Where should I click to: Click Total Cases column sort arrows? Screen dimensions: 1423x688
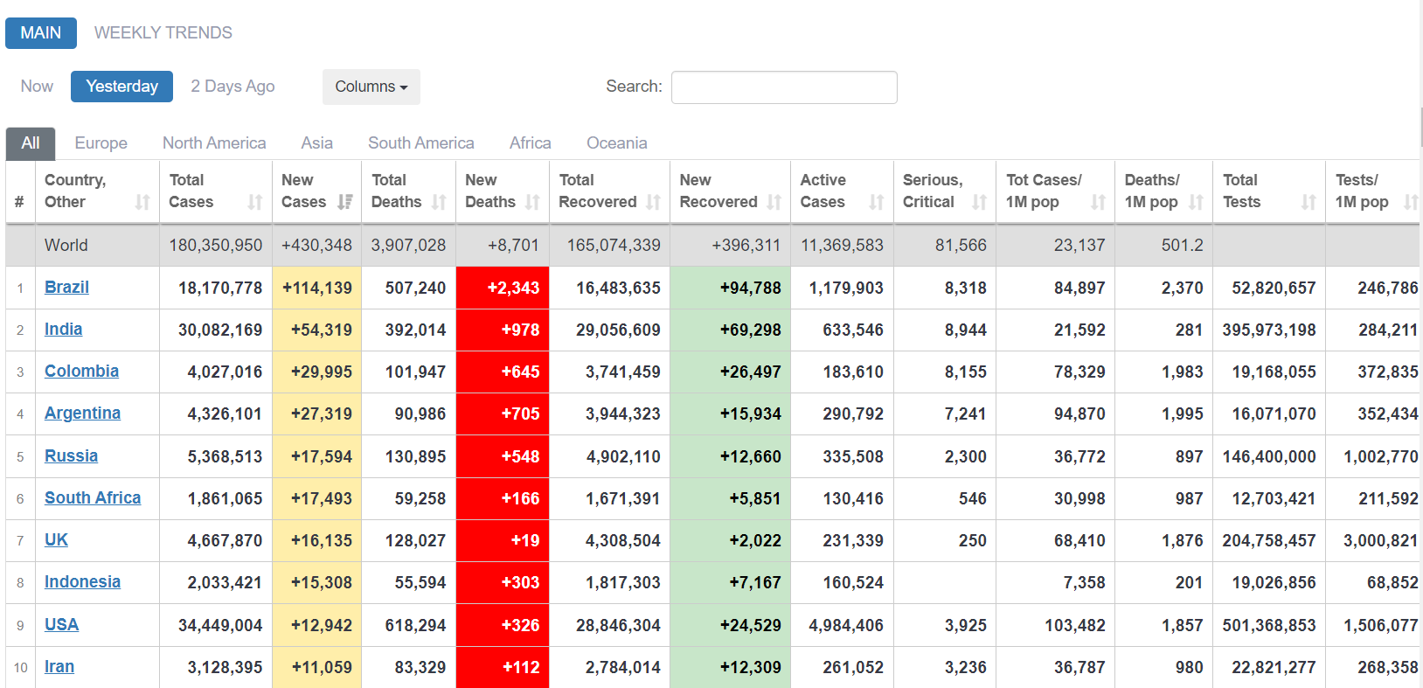click(x=255, y=202)
